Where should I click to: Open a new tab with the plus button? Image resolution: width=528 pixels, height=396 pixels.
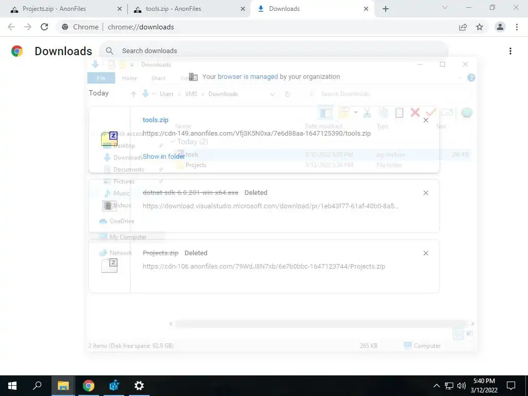[386, 9]
